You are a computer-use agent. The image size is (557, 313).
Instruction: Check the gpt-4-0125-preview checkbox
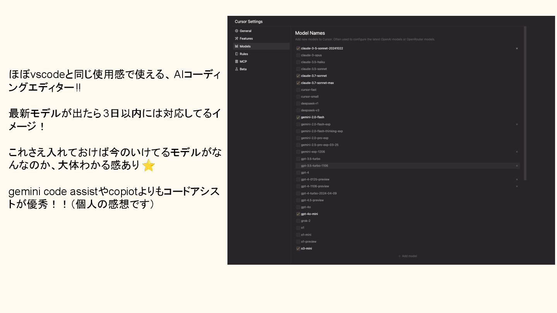(x=298, y=179)
